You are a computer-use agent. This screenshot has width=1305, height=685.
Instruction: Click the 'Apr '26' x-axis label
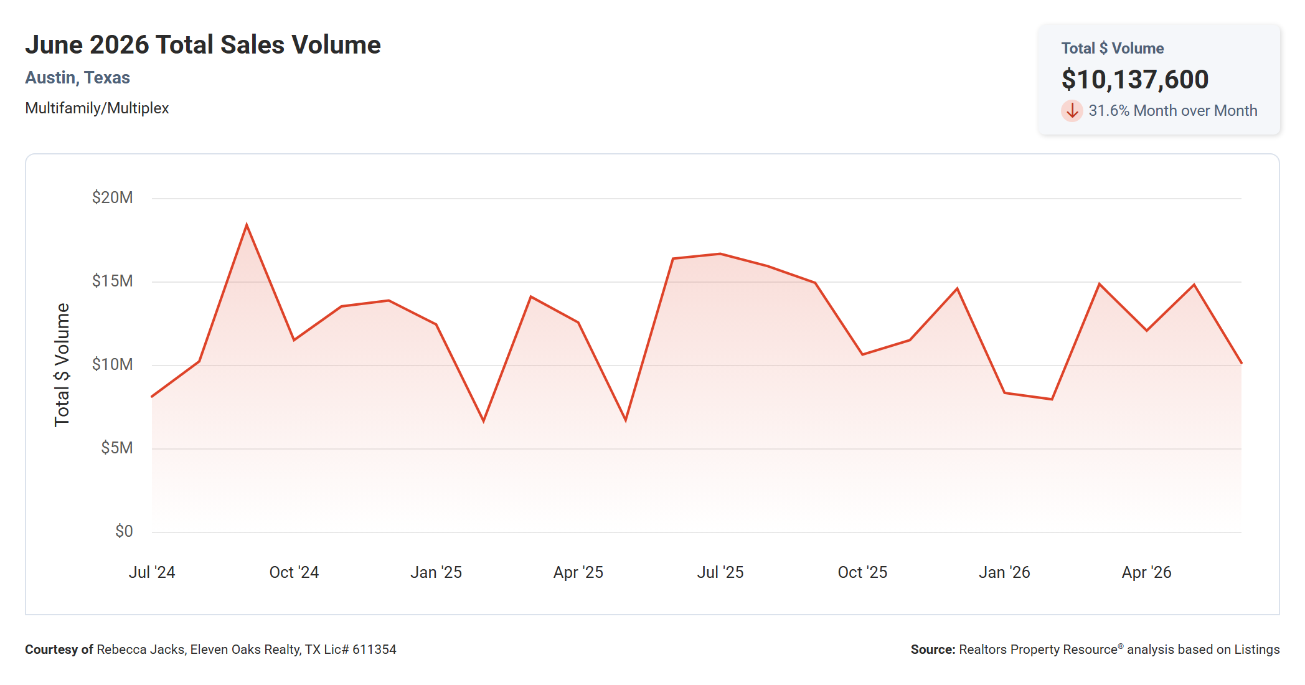coord(1146,572)
